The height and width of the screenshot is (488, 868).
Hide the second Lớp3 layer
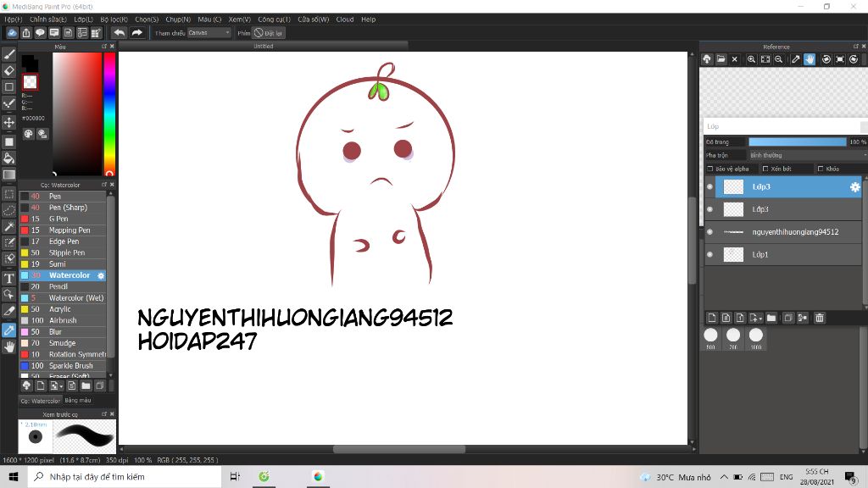pyautogui.click(x=709, y=210)
